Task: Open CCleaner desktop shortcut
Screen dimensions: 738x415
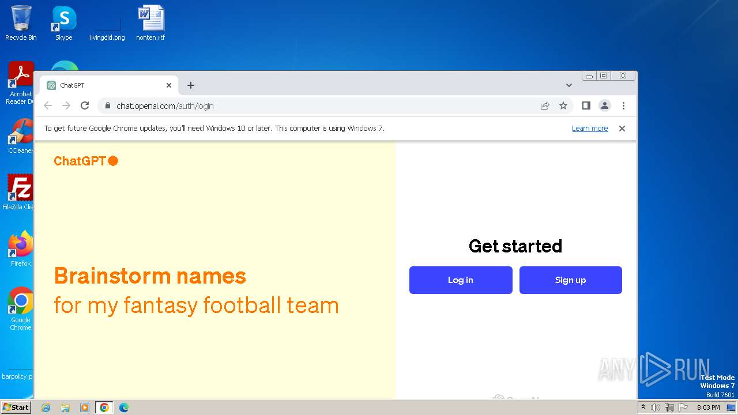Action: (20, 136)
